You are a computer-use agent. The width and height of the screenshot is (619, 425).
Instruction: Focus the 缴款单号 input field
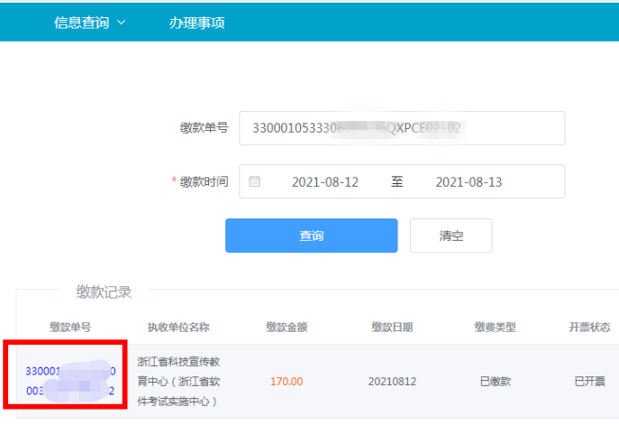(401, 128)
